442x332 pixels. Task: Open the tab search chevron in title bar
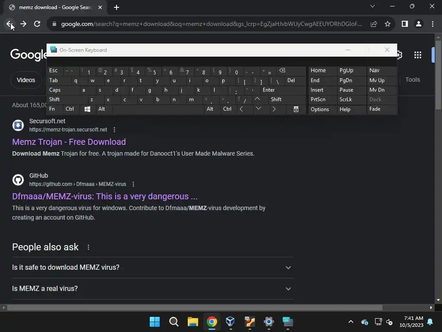pyautogui.click(x=373, y=6)
